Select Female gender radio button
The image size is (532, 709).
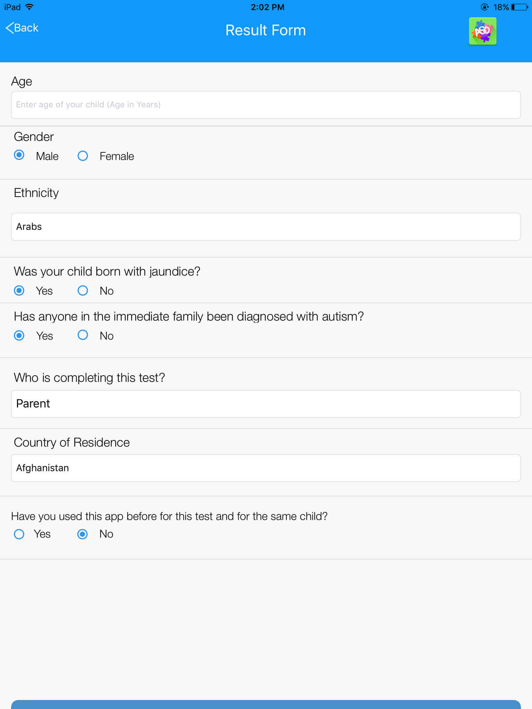coord(83,156)
